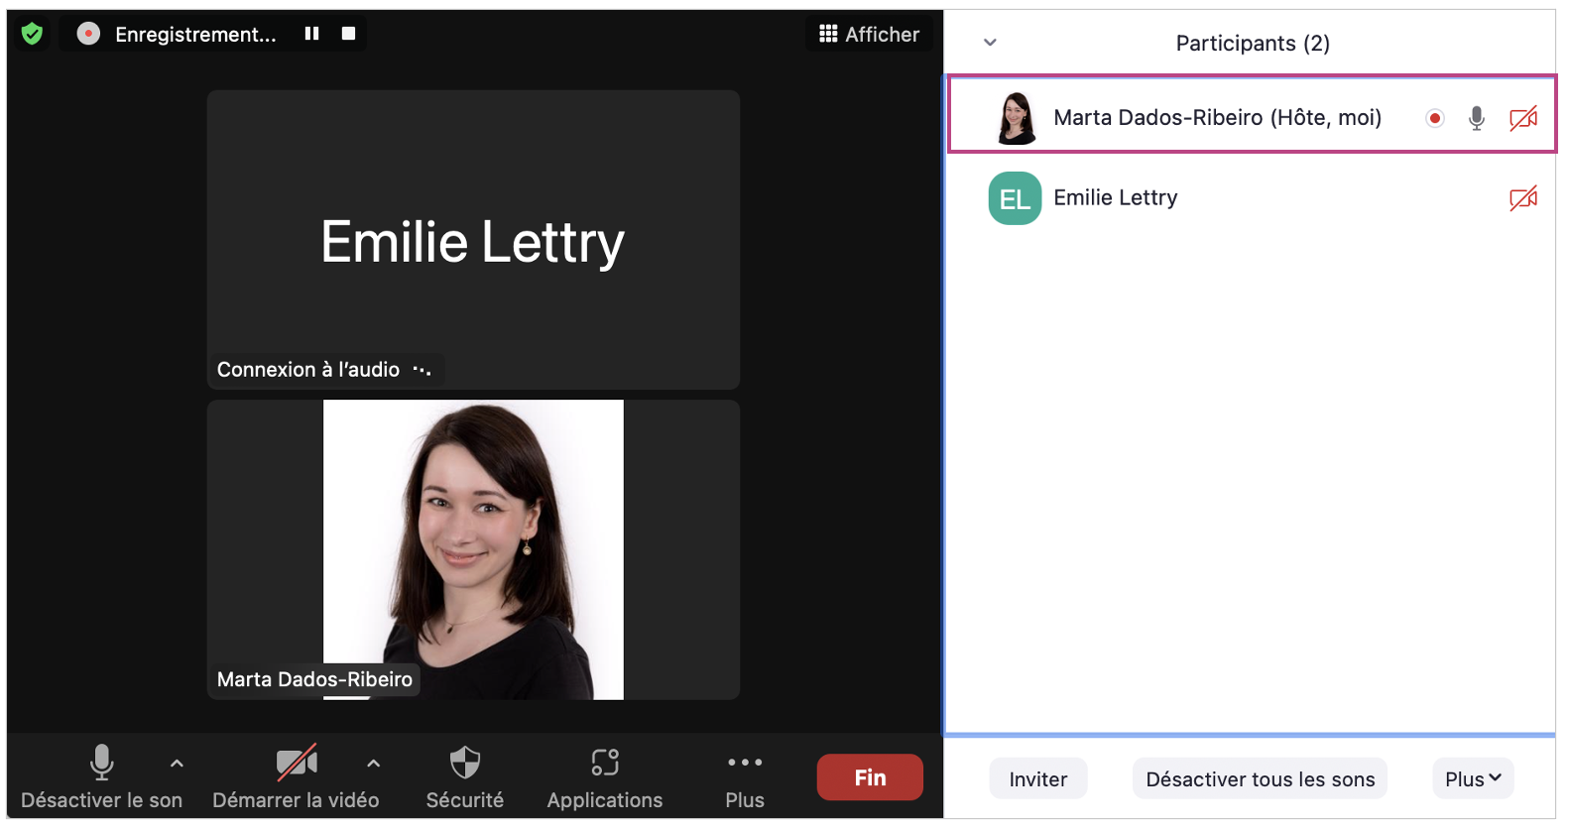Expand video options arrow beside camera
1569x829 pixels.
pyautogui.click(x=373, y=764)
